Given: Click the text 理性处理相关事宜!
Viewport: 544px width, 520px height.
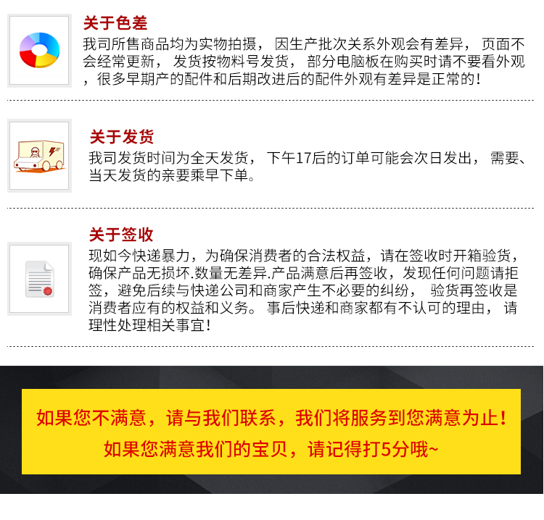Looking at the screenshot, I should click(150, 325).
